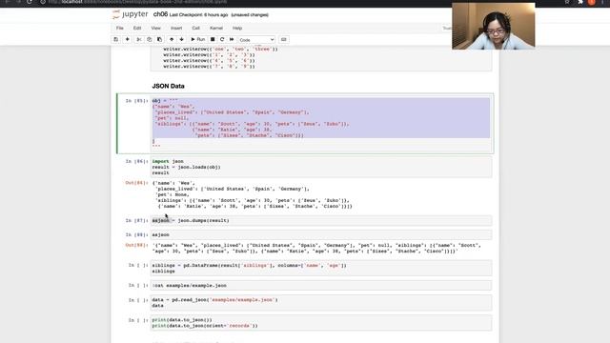Open the Cell menu
Image resolution: width=610 pixels, height=343 pixels.
coord(195,28)
